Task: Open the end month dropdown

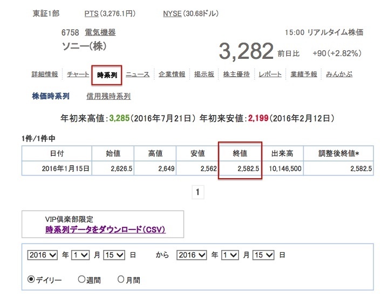Action: (230, 255)
